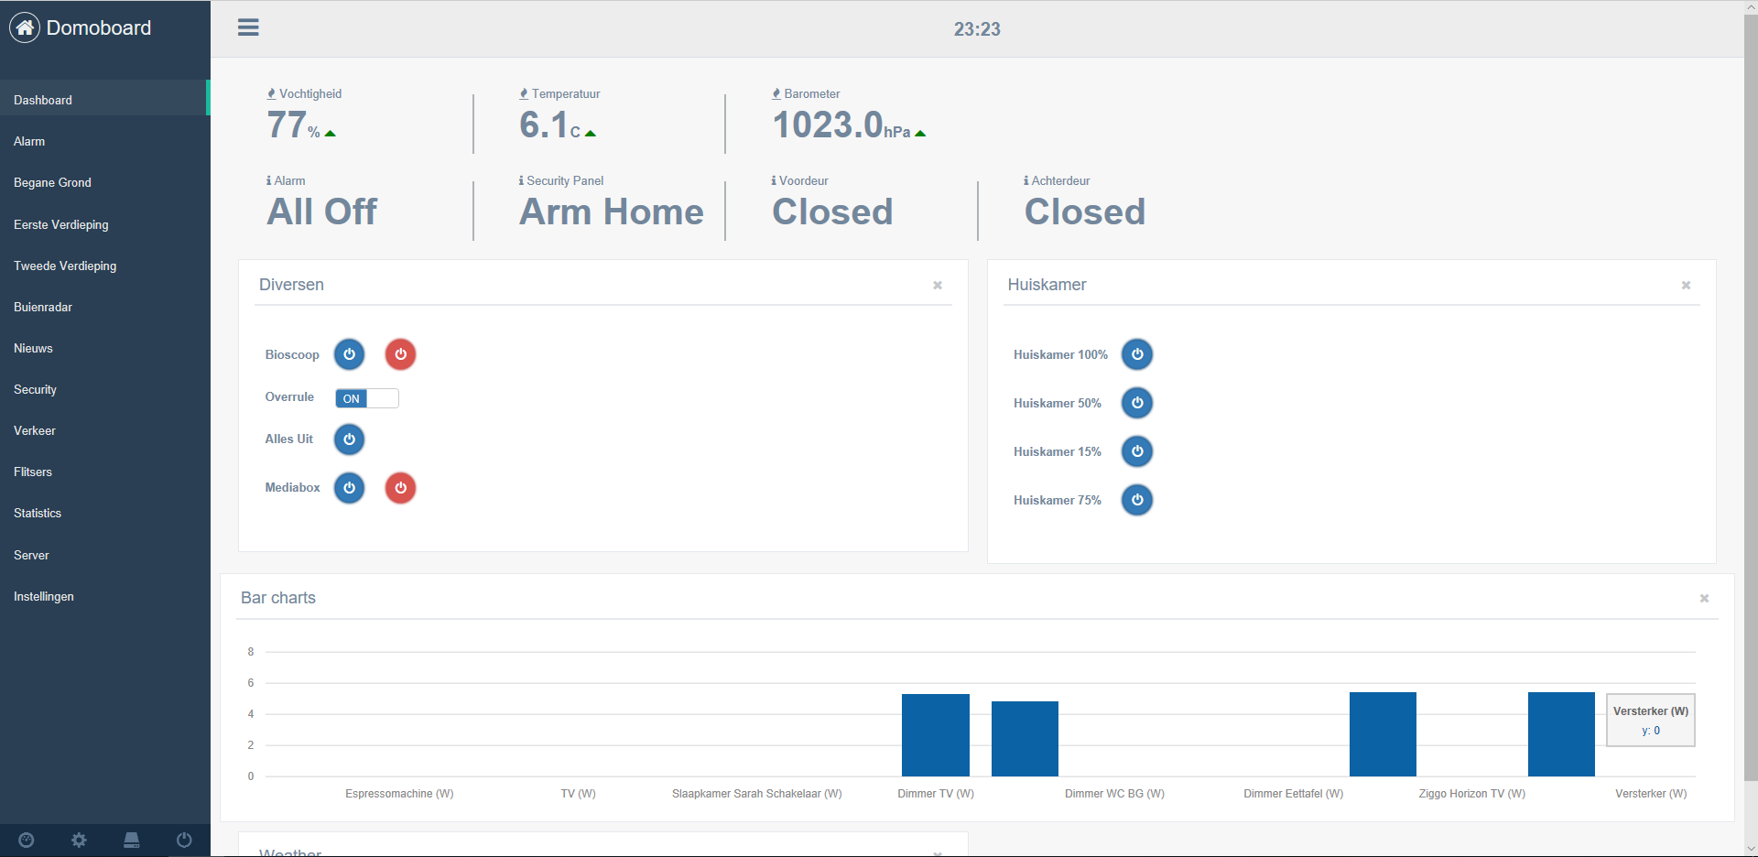Click the server drive icon in sidebar footer
The height and width of the screenshot is (857, 1758).
132,840
